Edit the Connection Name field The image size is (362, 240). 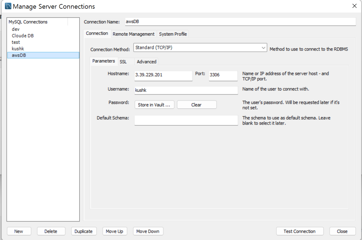point(240,22)
